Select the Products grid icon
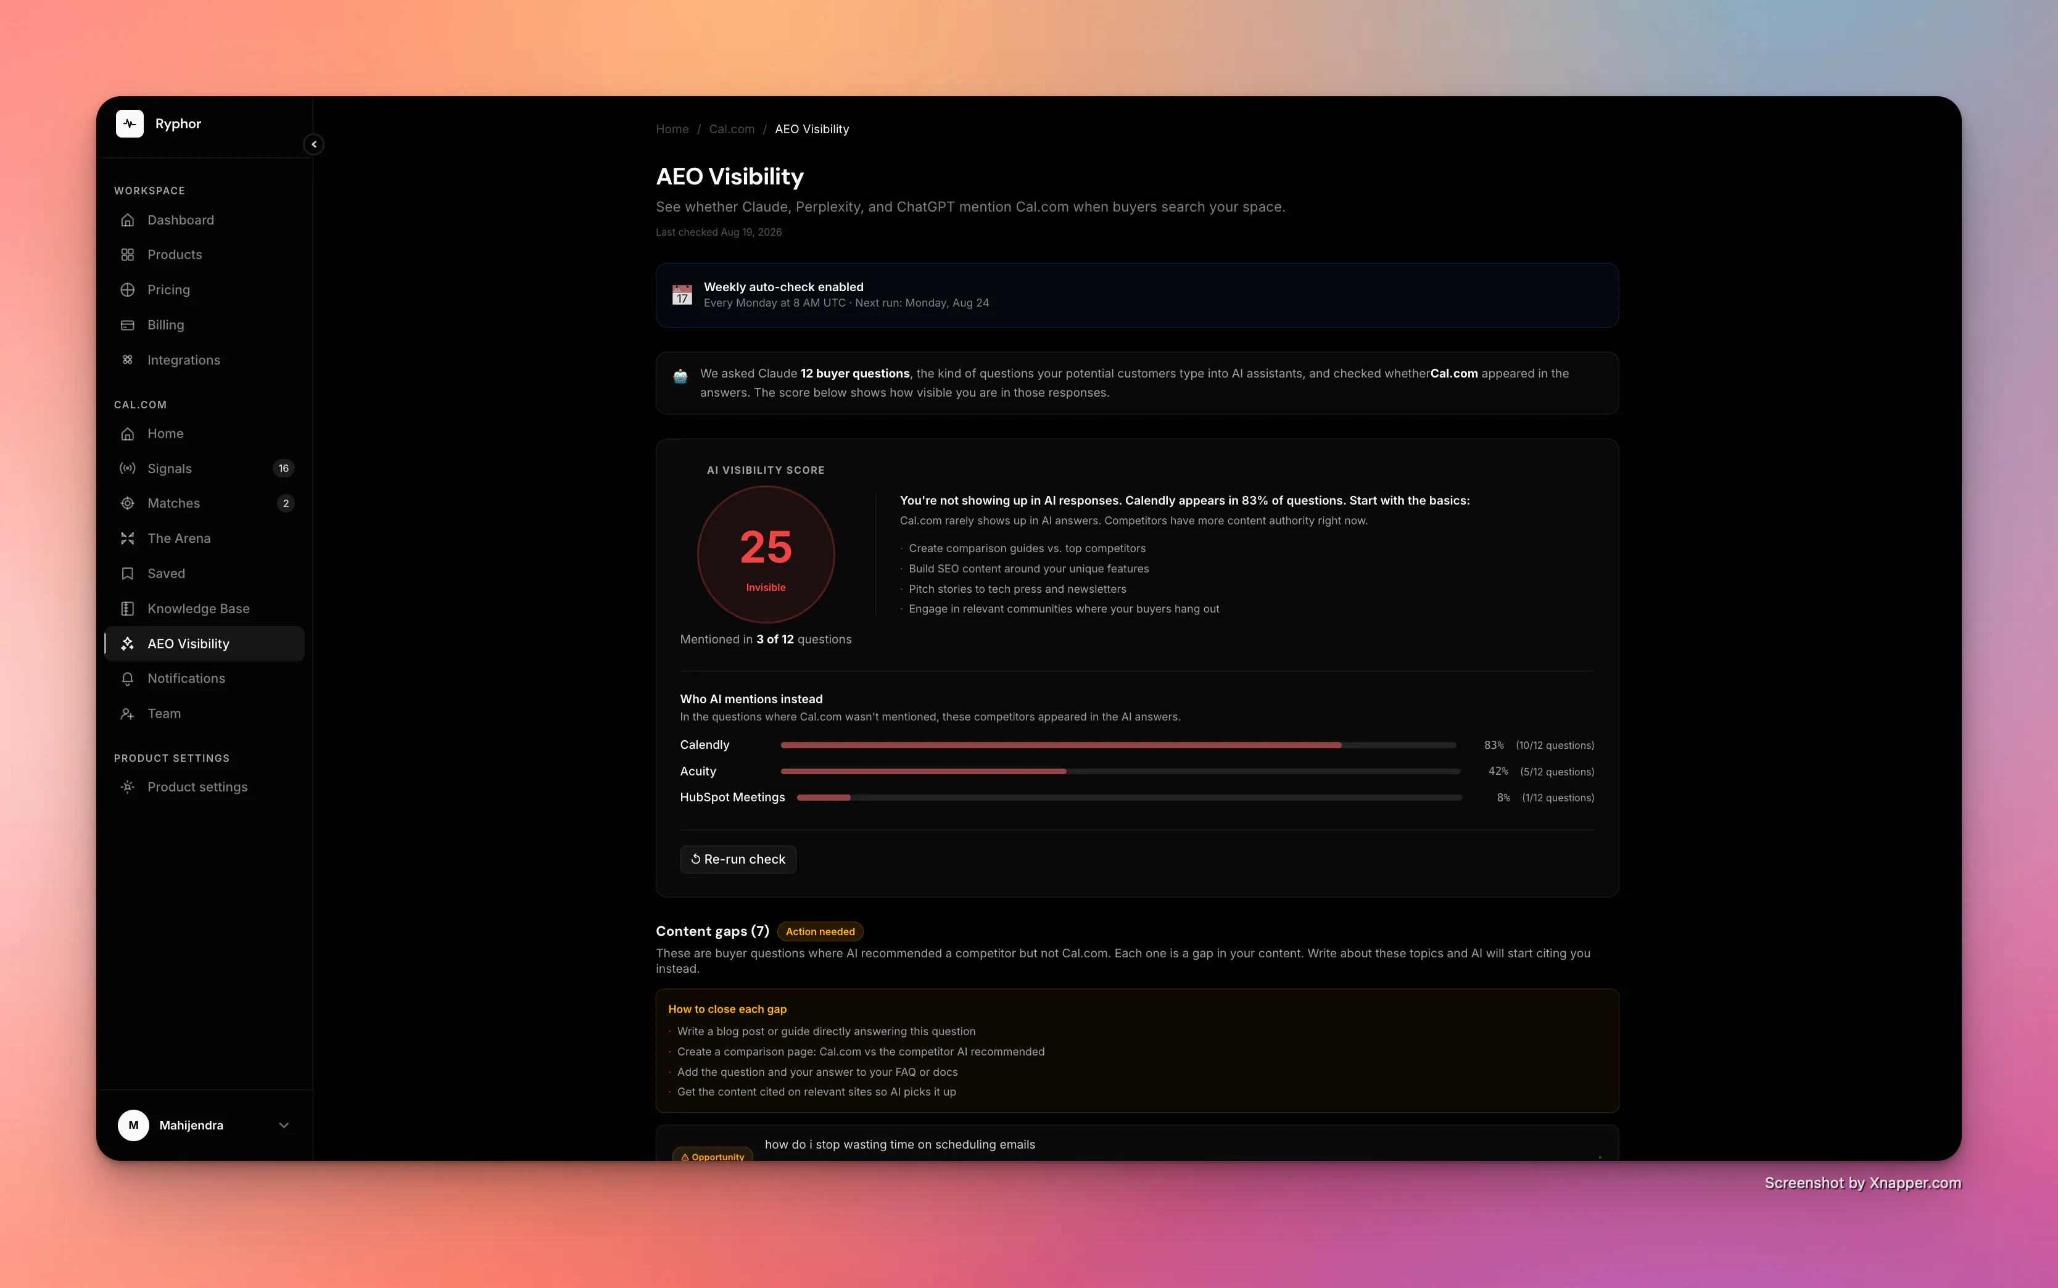Image resolution: width=2058 pixels, height=1288 pixels. tap(128, 255)
